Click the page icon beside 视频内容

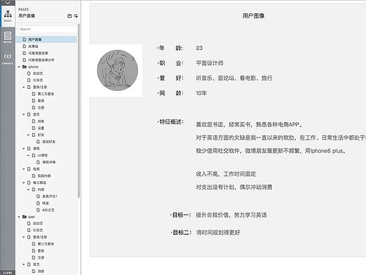click(34, 176)
